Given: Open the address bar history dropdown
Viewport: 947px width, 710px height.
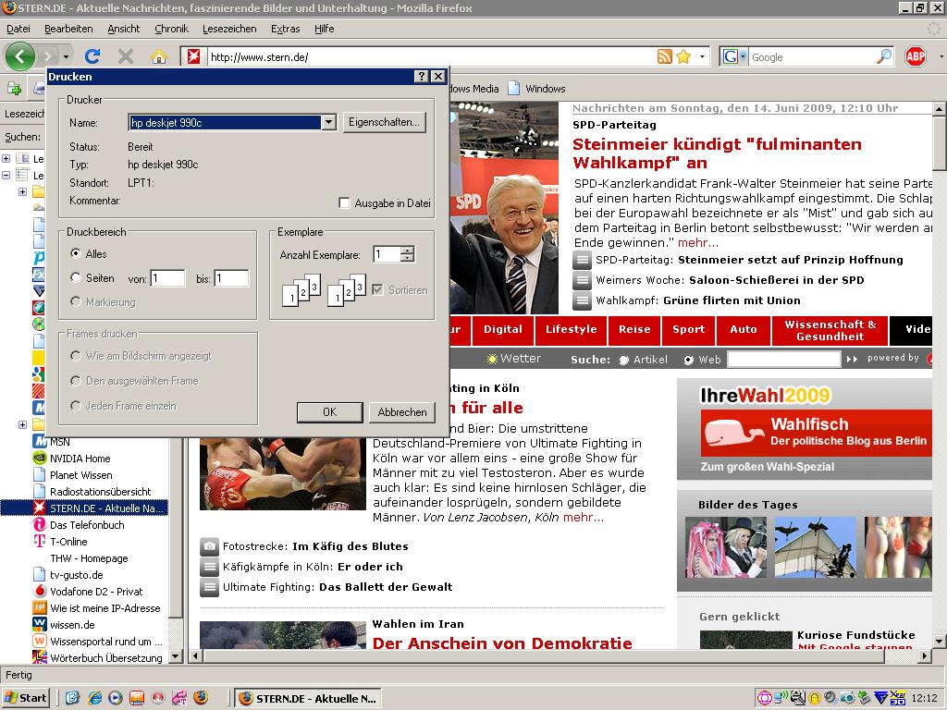Looking at the screenshot, I should point(702,56).
